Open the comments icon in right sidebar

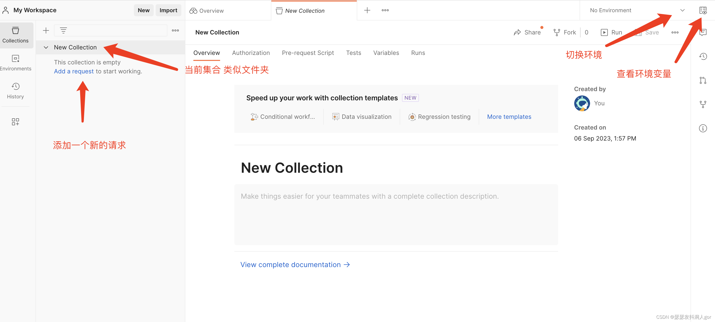pyautogui.click(x=703, y=32)
